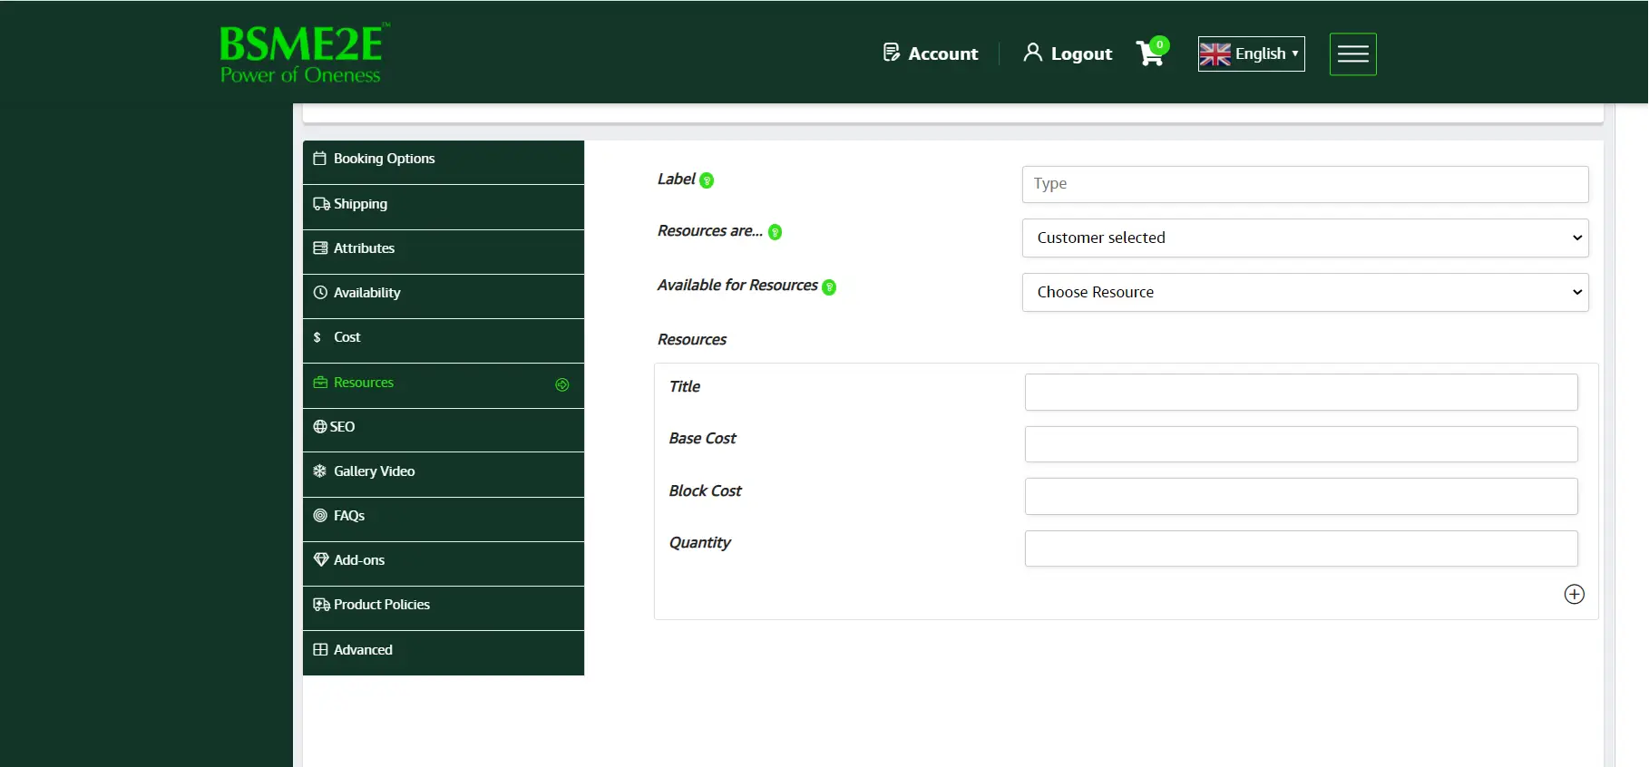
Task: Focus the Label text field
Action: point(1305,184)
